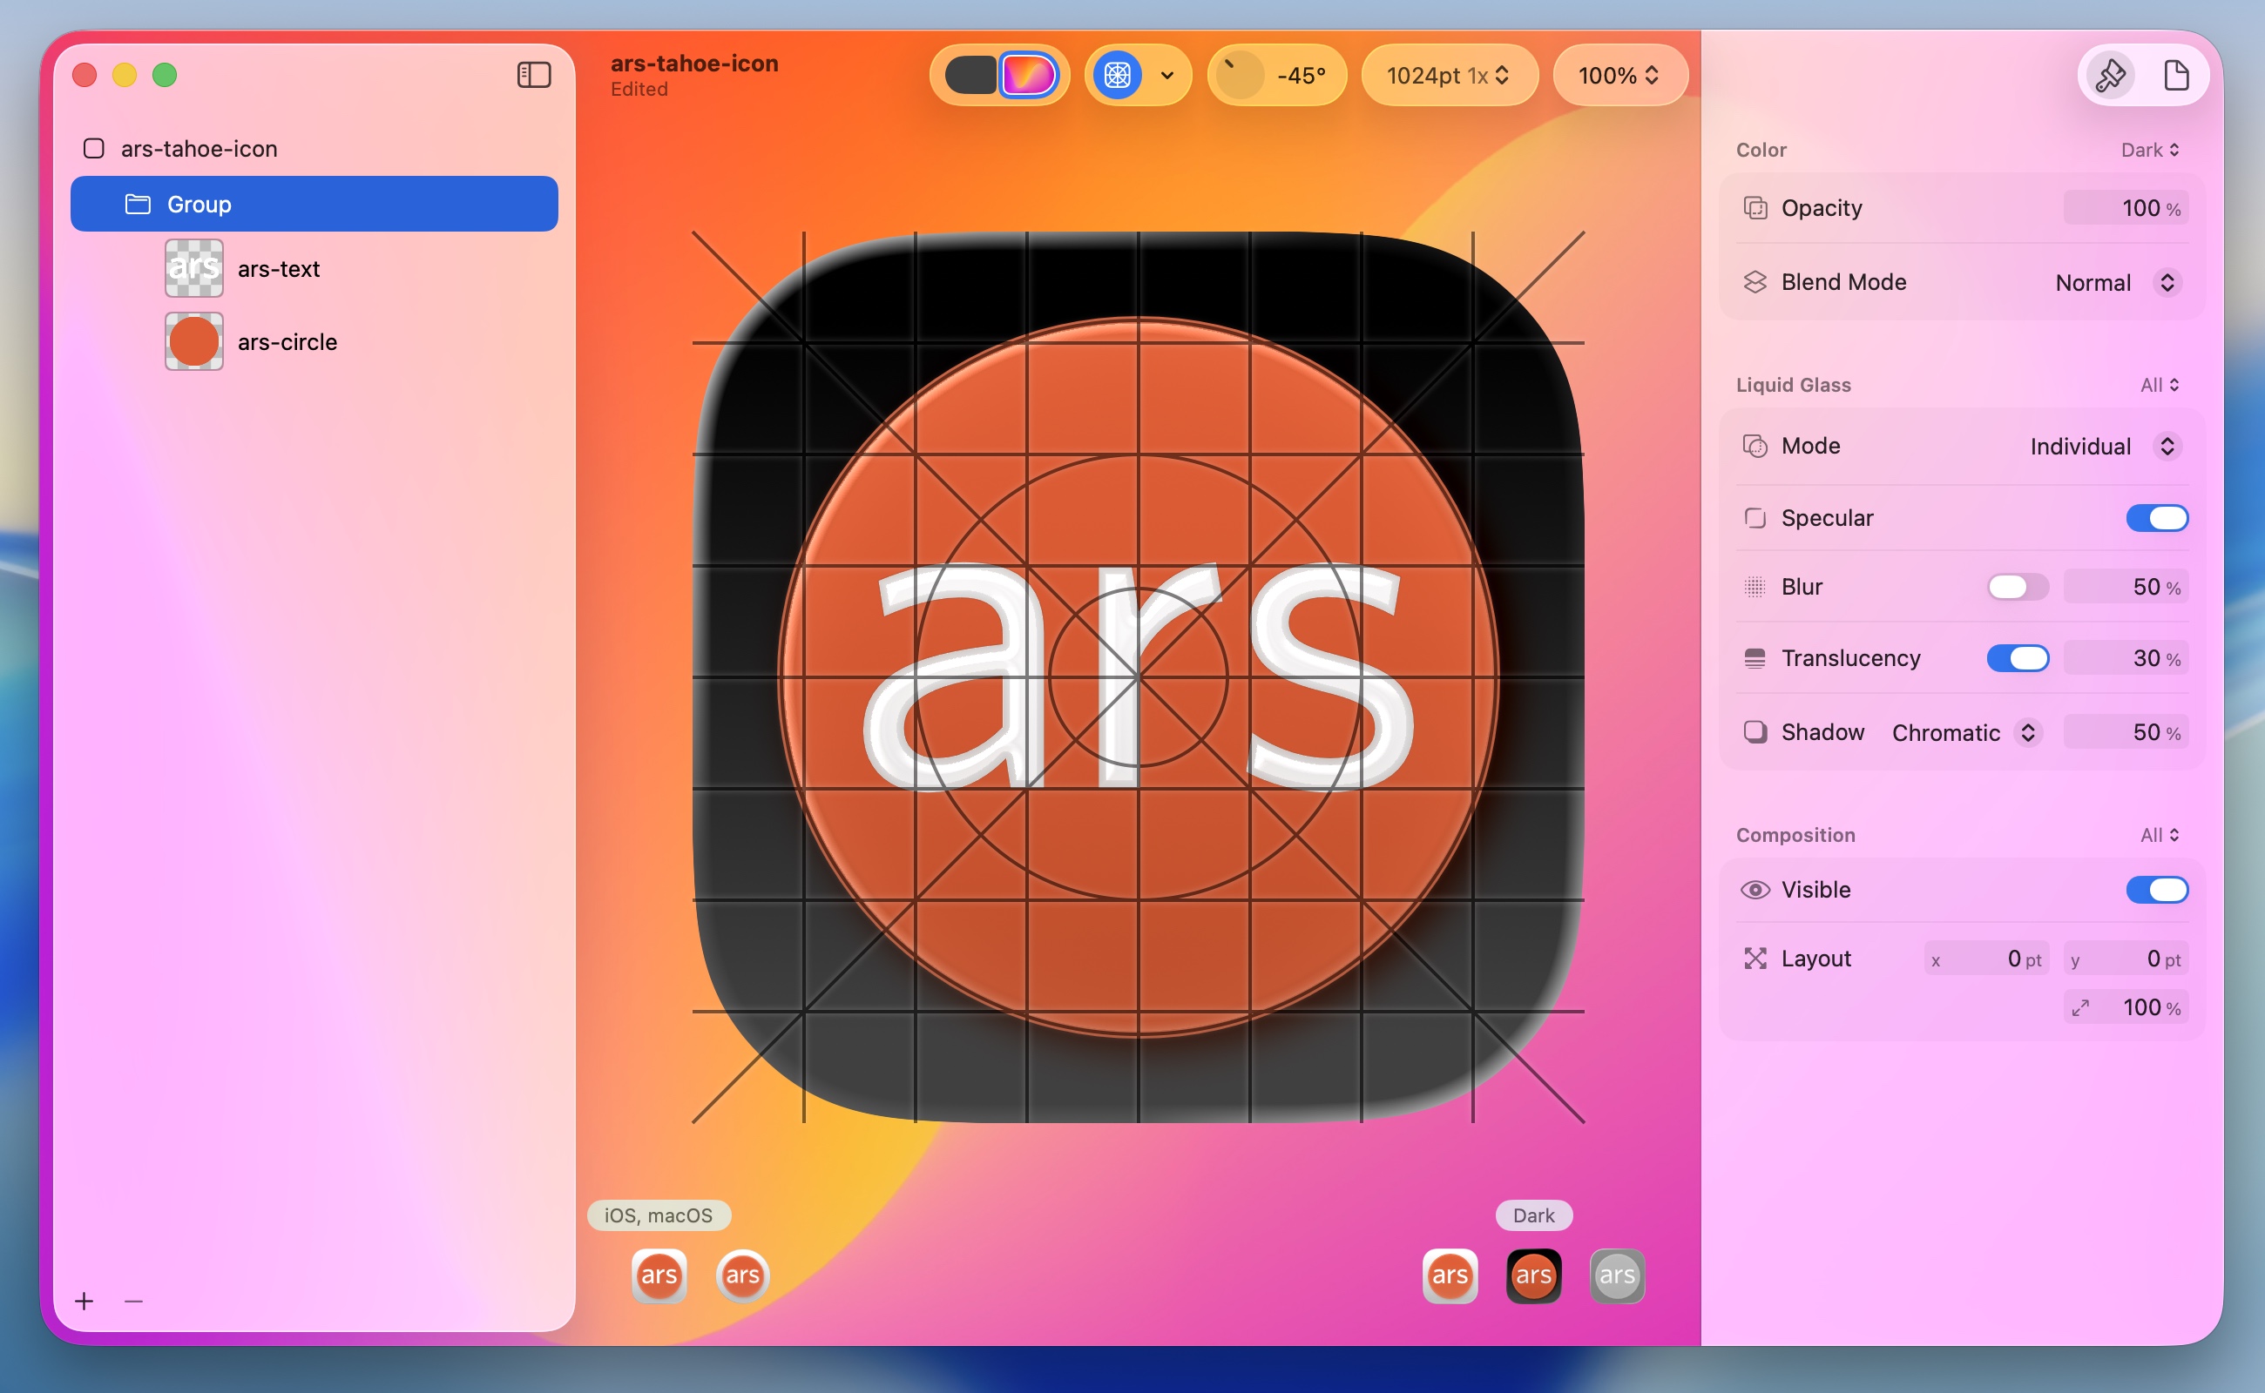Open the Color appearance Dark selector
The height and width of the screenshot is (1393, 2265).
(2150, 149)
